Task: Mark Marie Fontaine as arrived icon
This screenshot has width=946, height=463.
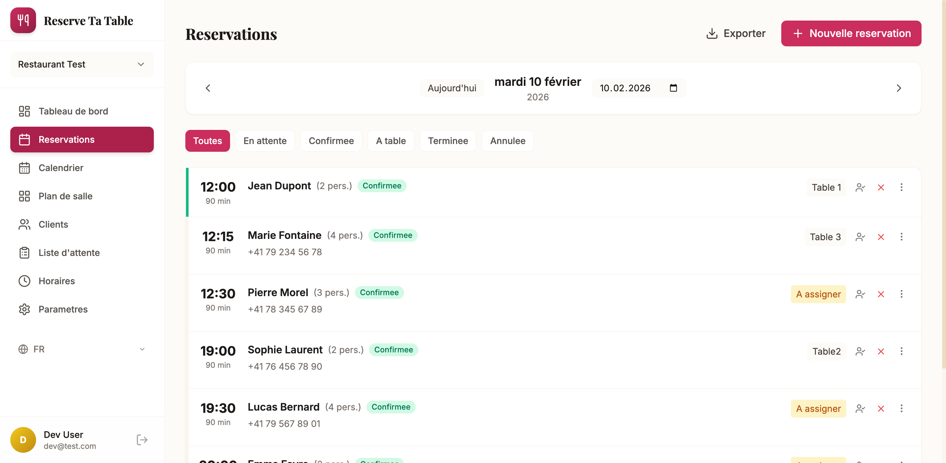Action: pyautogui.click(x=860, y=237)
